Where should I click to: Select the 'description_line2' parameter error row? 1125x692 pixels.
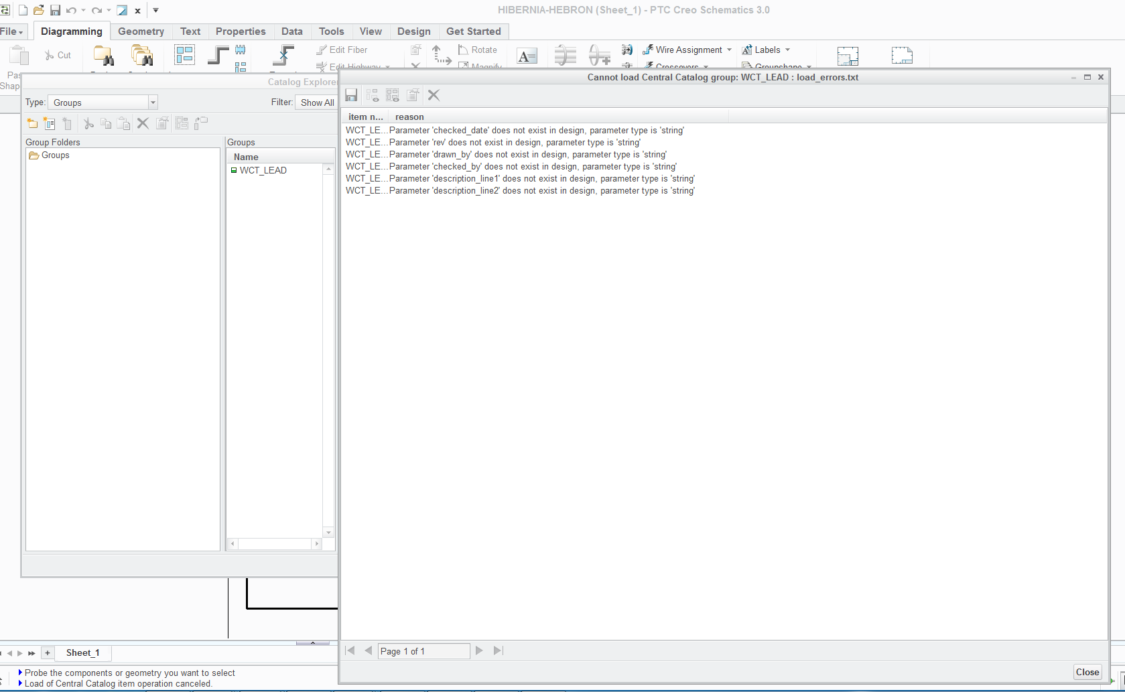click(520, 191)
